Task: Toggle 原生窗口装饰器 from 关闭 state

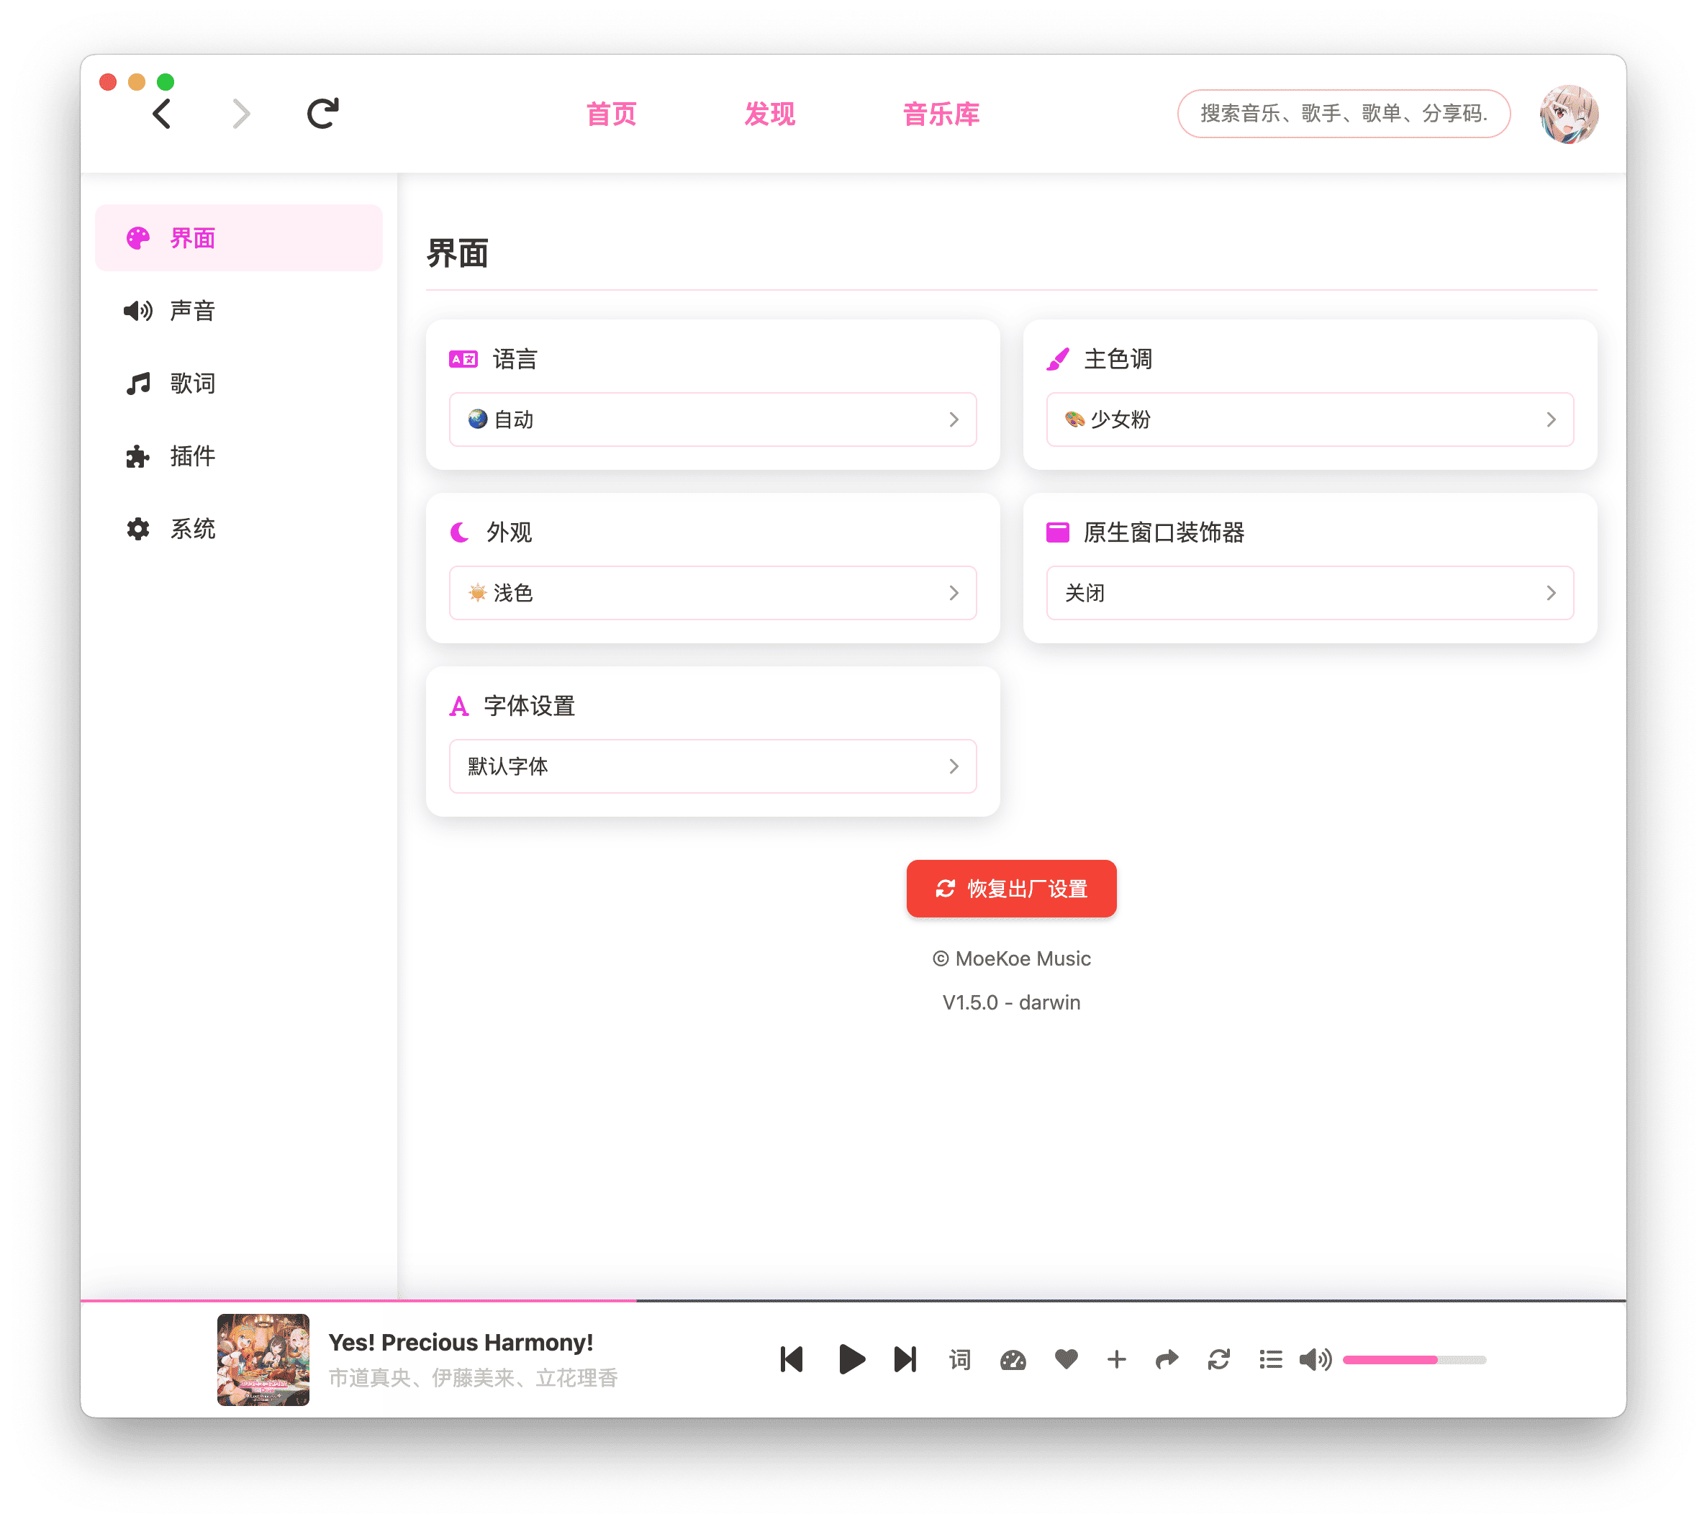Action: click(1309, 593)
